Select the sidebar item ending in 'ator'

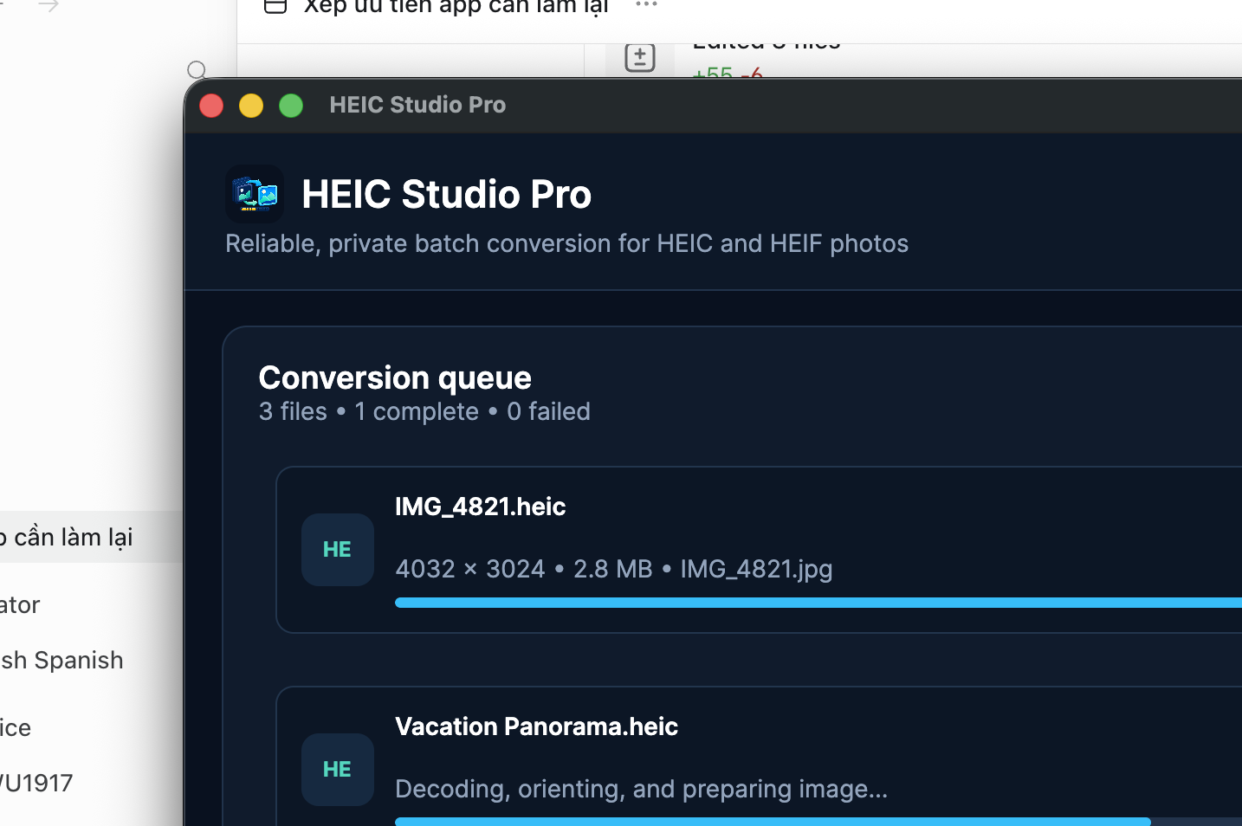click(20, 604)
